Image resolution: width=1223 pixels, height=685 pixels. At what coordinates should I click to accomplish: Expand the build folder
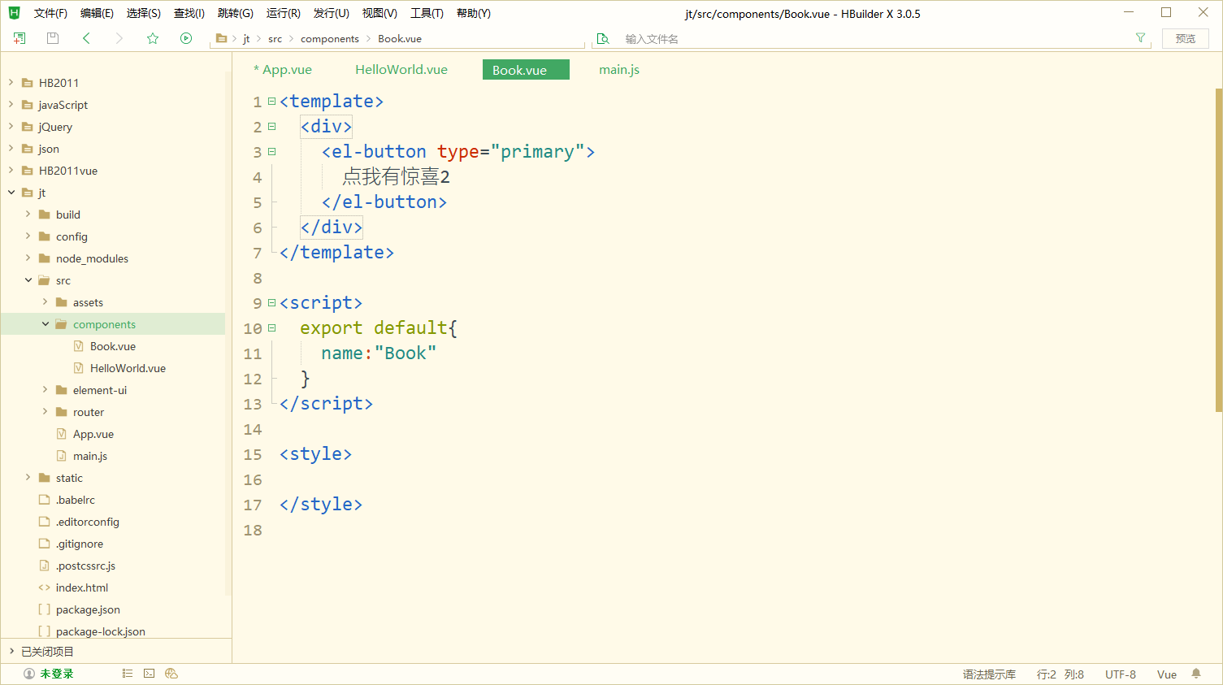click(x=29, y=214)
